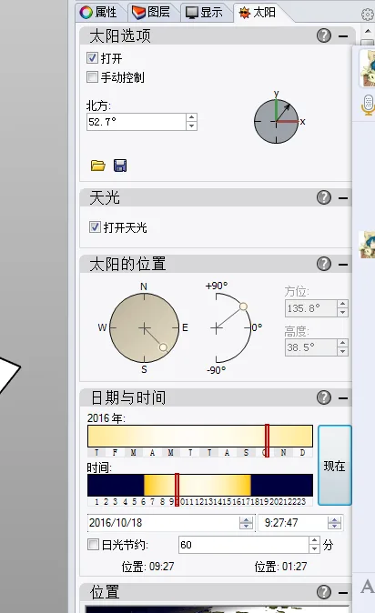Open help for 天光 section

point(324,198)
